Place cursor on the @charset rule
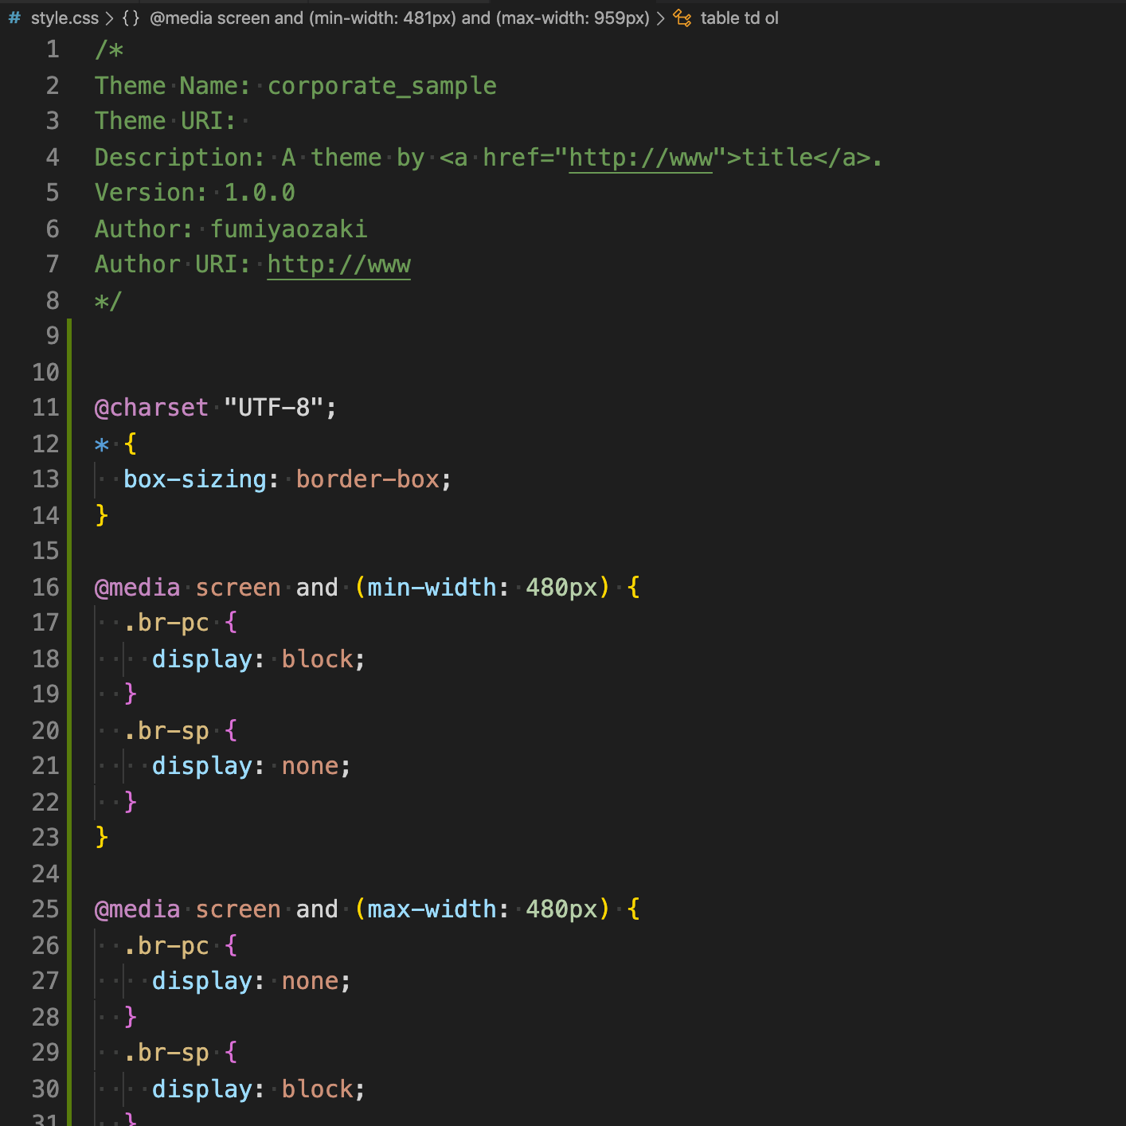Screen dimensions: 1126x1126 click(151, 407)
